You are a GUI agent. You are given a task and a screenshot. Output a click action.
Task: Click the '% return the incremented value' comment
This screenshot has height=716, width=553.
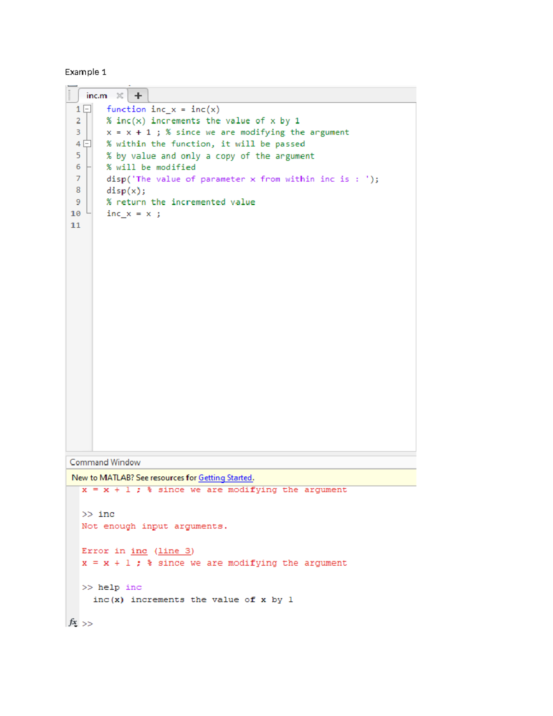coord(181,202)
